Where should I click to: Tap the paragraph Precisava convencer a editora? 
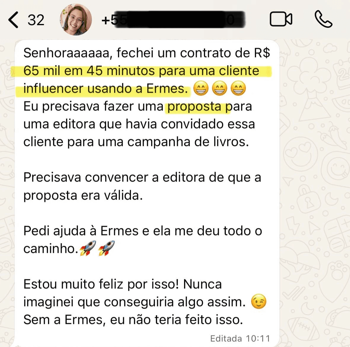[x=142, y=187]
